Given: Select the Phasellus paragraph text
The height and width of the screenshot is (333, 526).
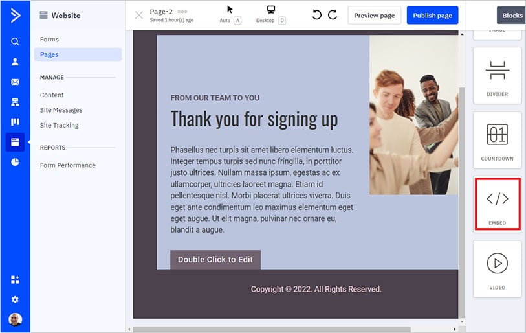Looking at the screenshot, I should point(262,190).
